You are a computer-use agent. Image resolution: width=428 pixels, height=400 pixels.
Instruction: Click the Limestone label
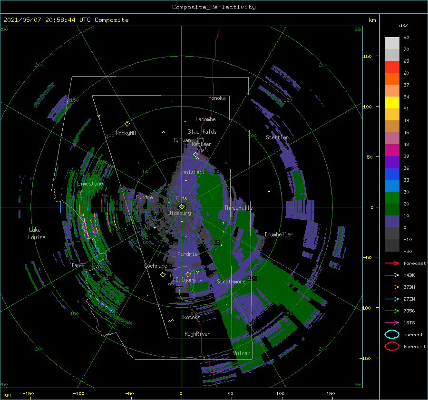point(90,184)
